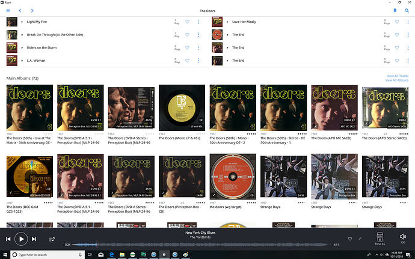Favorite L.A. Woman with heart
This screenshot has width=415, height=259.
187,61
